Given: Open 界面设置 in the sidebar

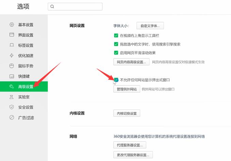Looking at the screenshot, I should (x=24, y=35).
